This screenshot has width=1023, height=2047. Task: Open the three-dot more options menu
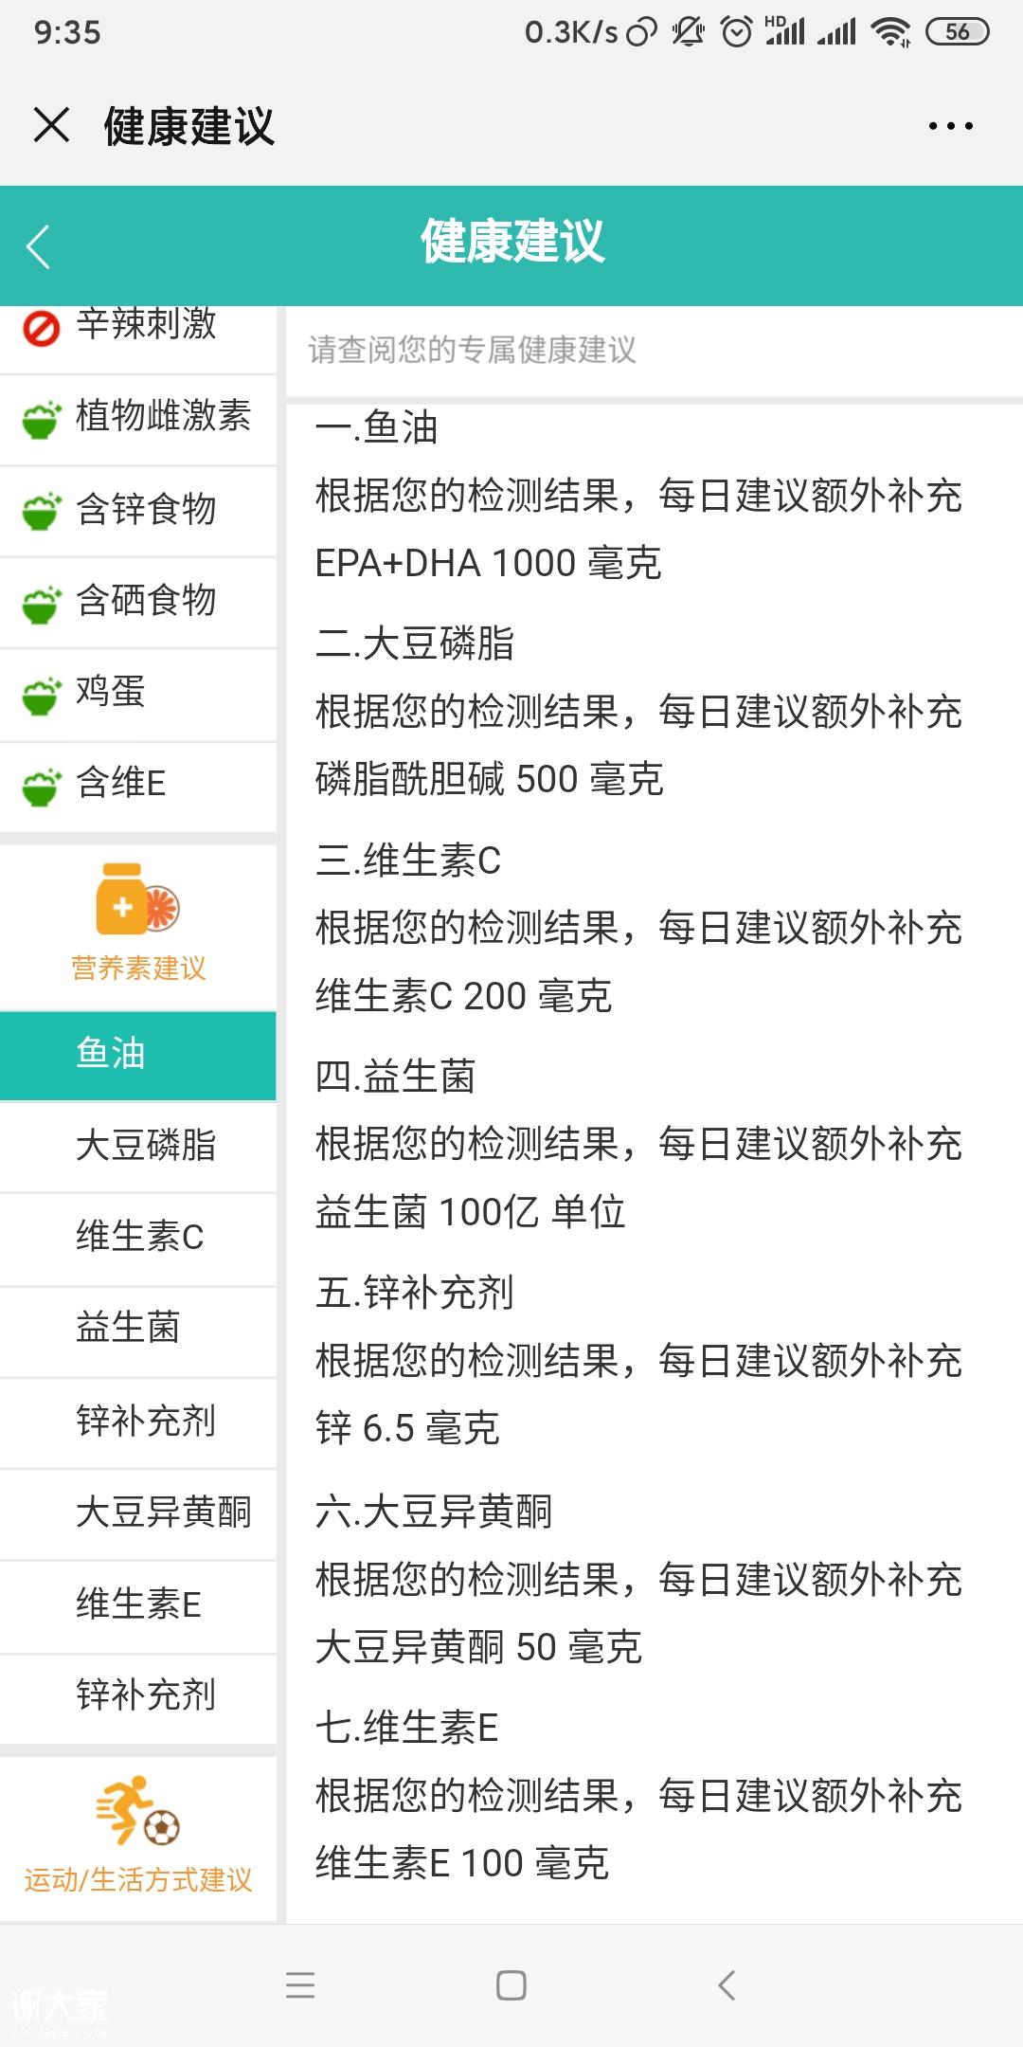click(x=950, y=126)
